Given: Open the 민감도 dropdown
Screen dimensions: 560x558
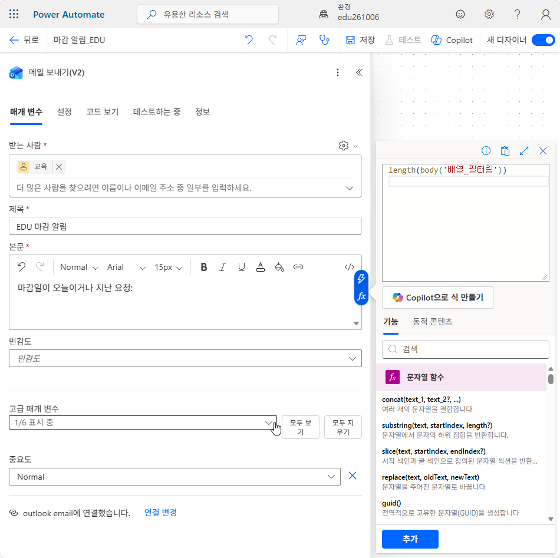Looking at the screenshot, I should [185, 358].
